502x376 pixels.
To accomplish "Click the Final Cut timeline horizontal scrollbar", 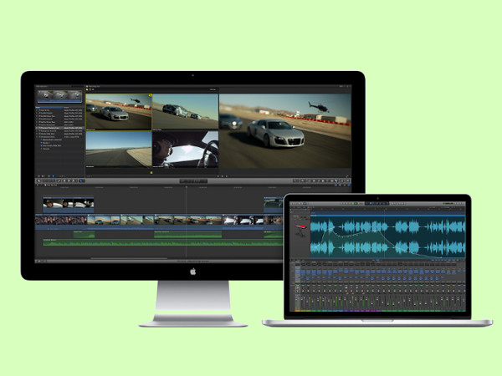I will 129,258.
